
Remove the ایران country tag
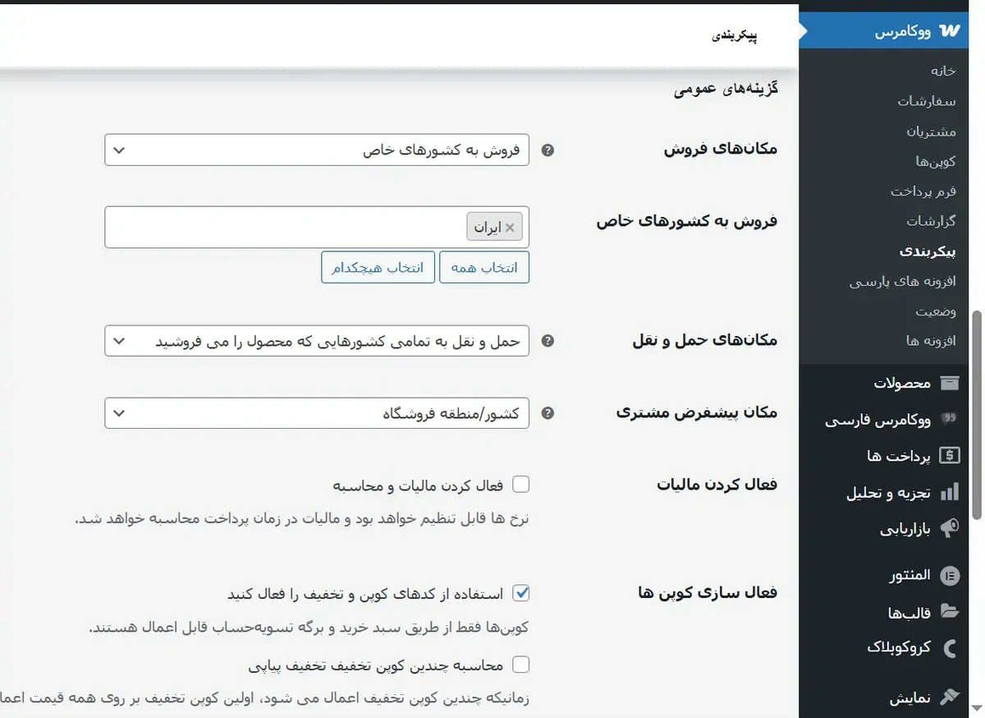click(510, 228)
